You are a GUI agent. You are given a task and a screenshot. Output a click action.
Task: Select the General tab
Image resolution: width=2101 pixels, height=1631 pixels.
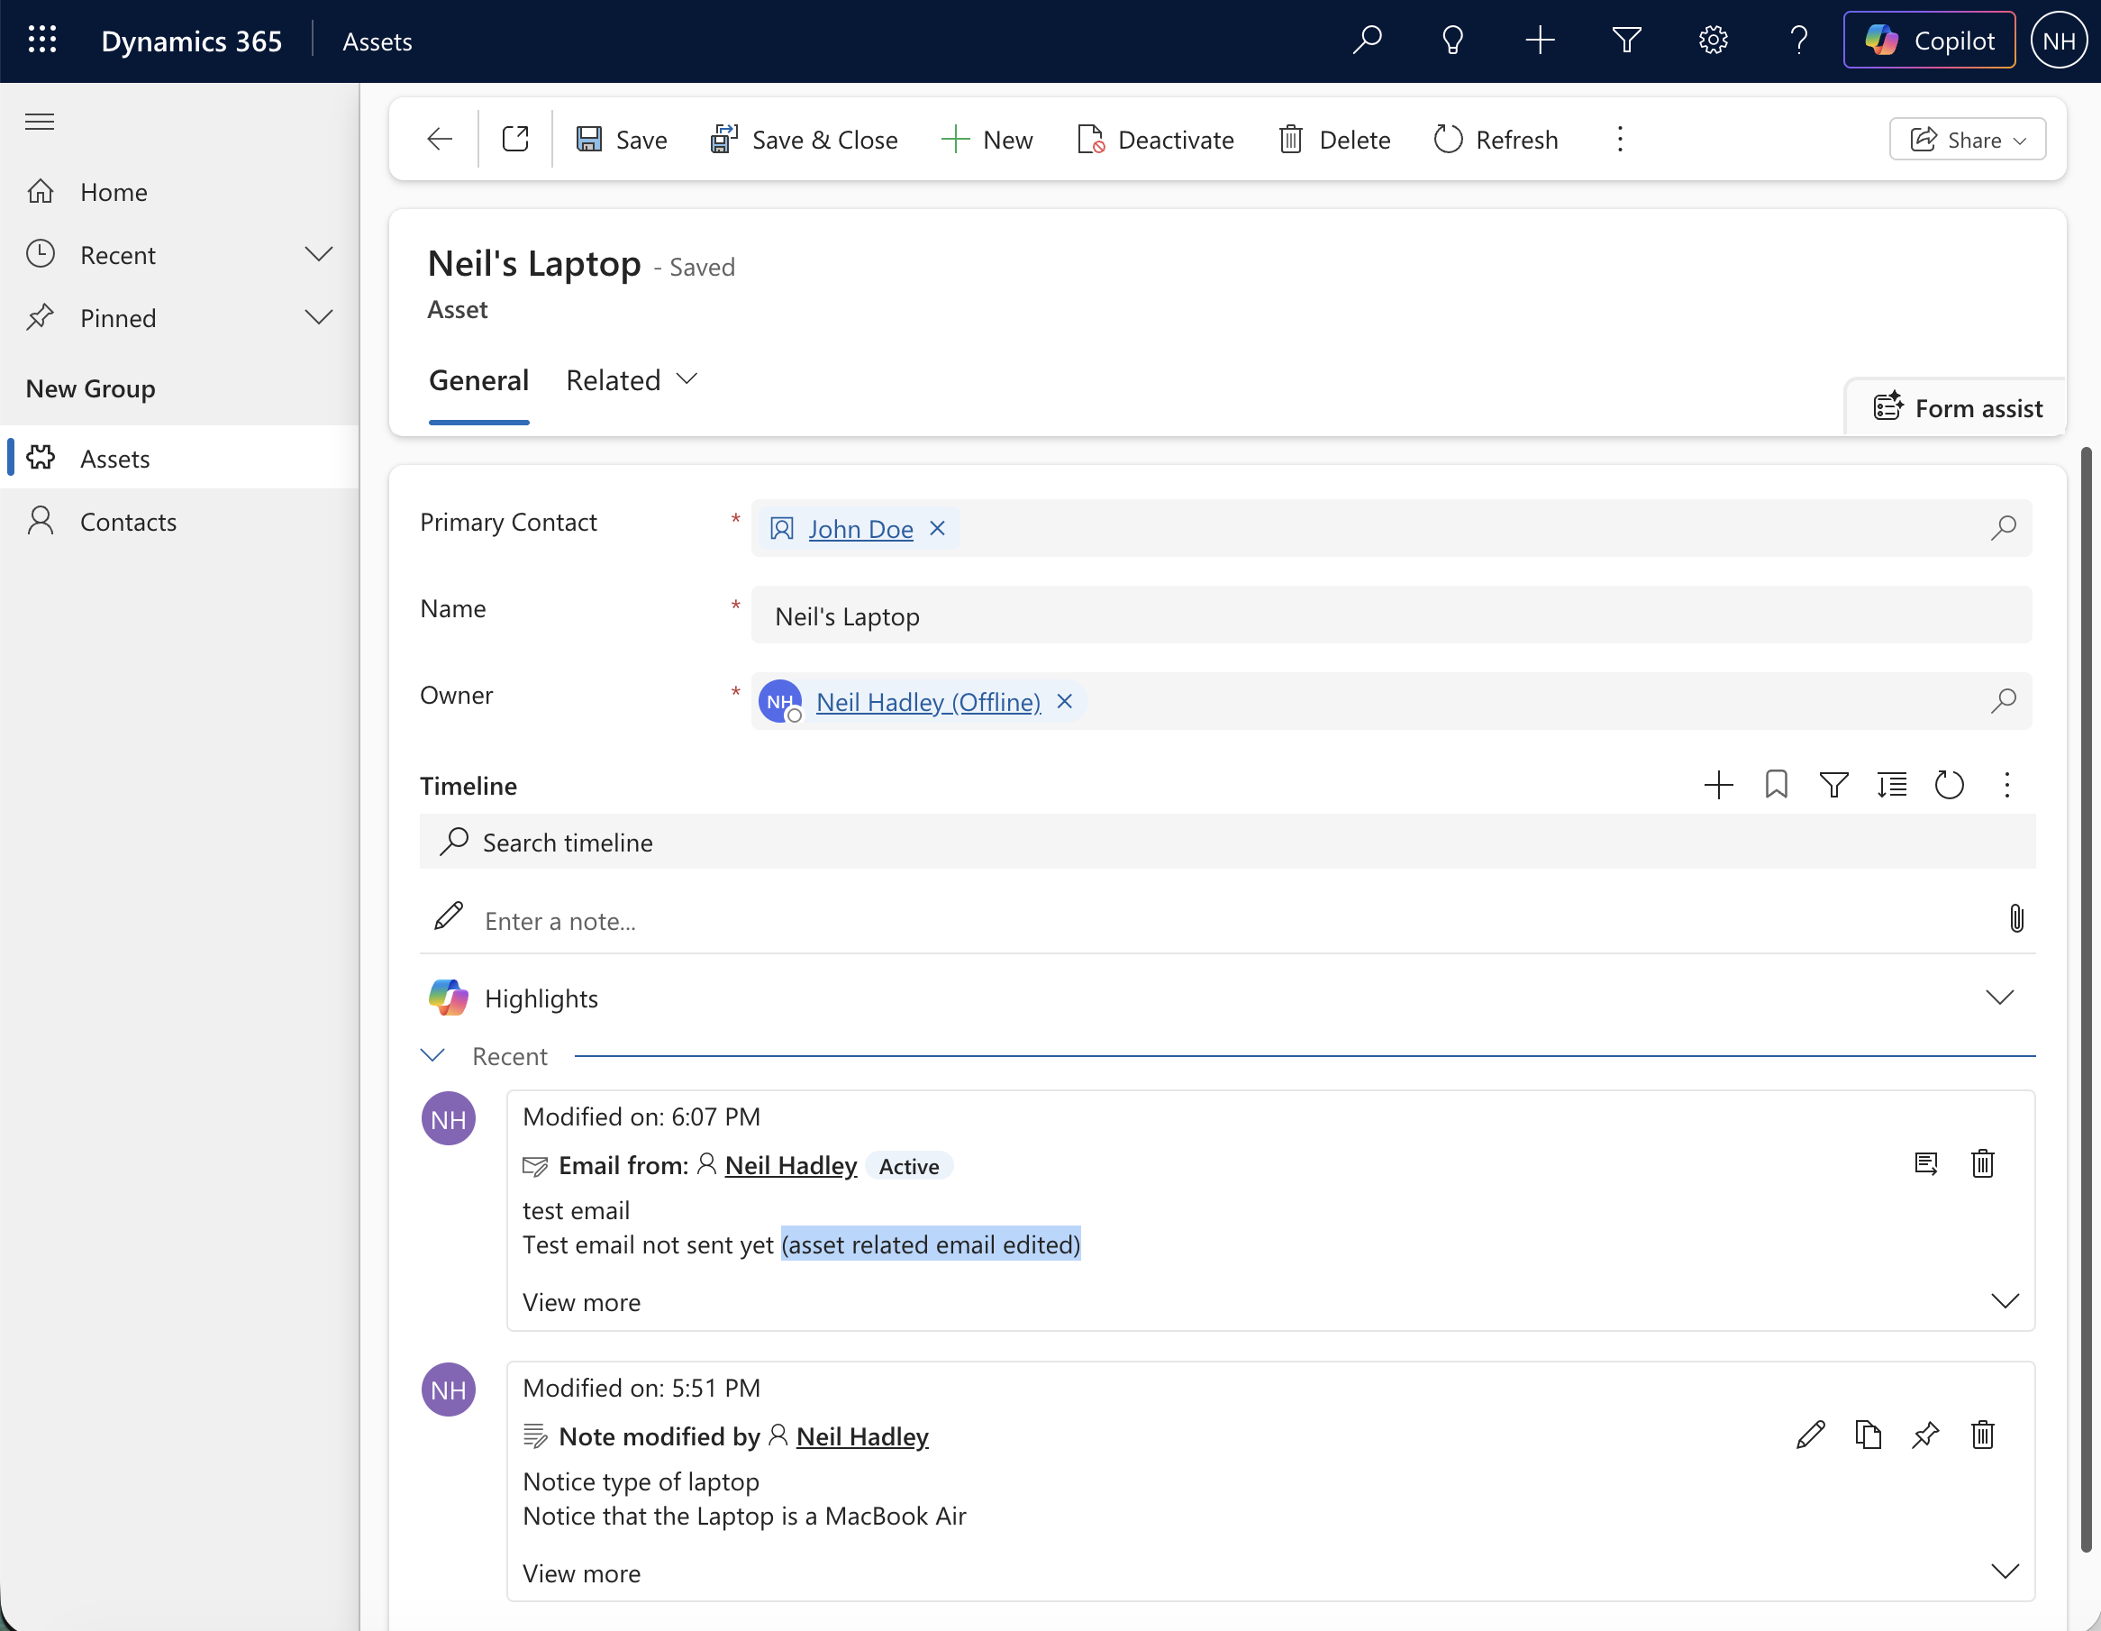479,381
